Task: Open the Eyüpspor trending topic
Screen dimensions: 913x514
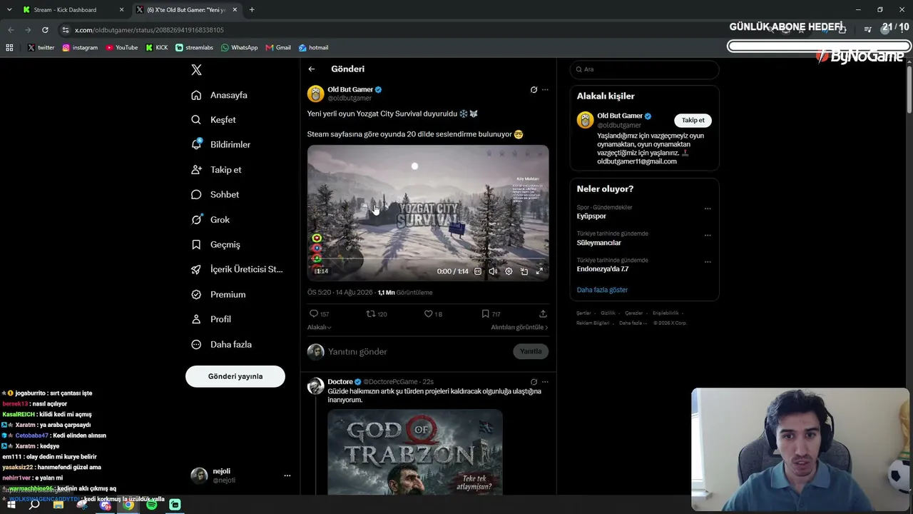Action: point(591,216)
